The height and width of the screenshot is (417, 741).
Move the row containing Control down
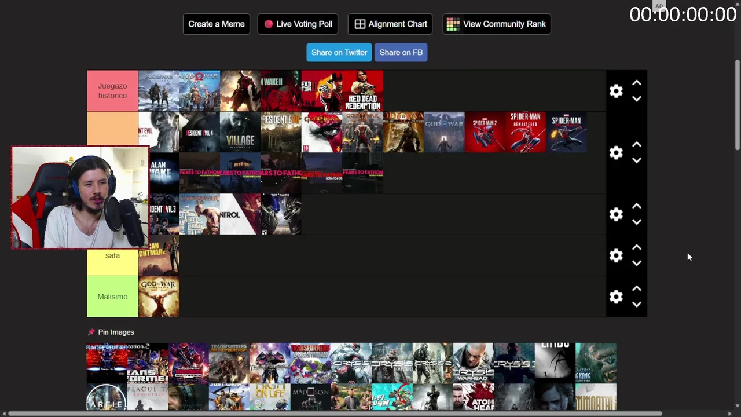pyautogui.click(x=637, y=222)
